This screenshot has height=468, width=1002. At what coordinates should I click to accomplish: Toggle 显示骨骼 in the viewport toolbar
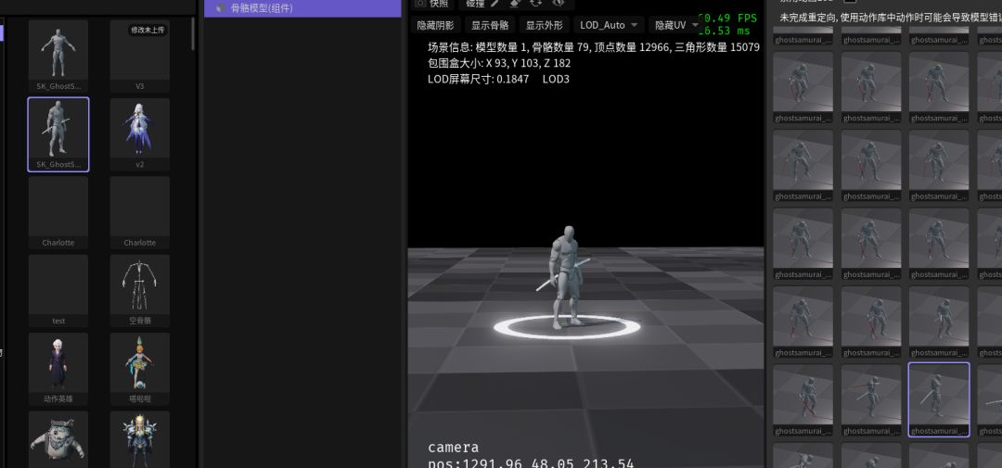point(490,26)
